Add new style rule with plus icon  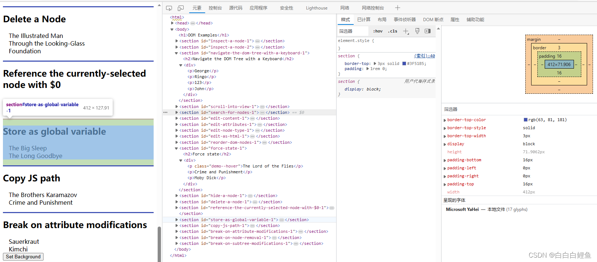pos(406,31)
